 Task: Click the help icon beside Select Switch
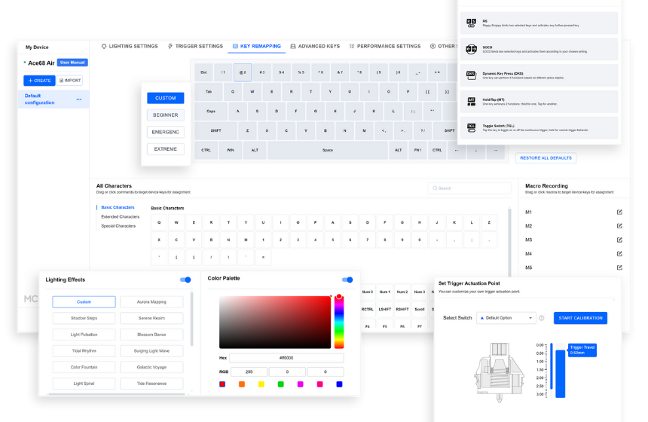[542, 318]
